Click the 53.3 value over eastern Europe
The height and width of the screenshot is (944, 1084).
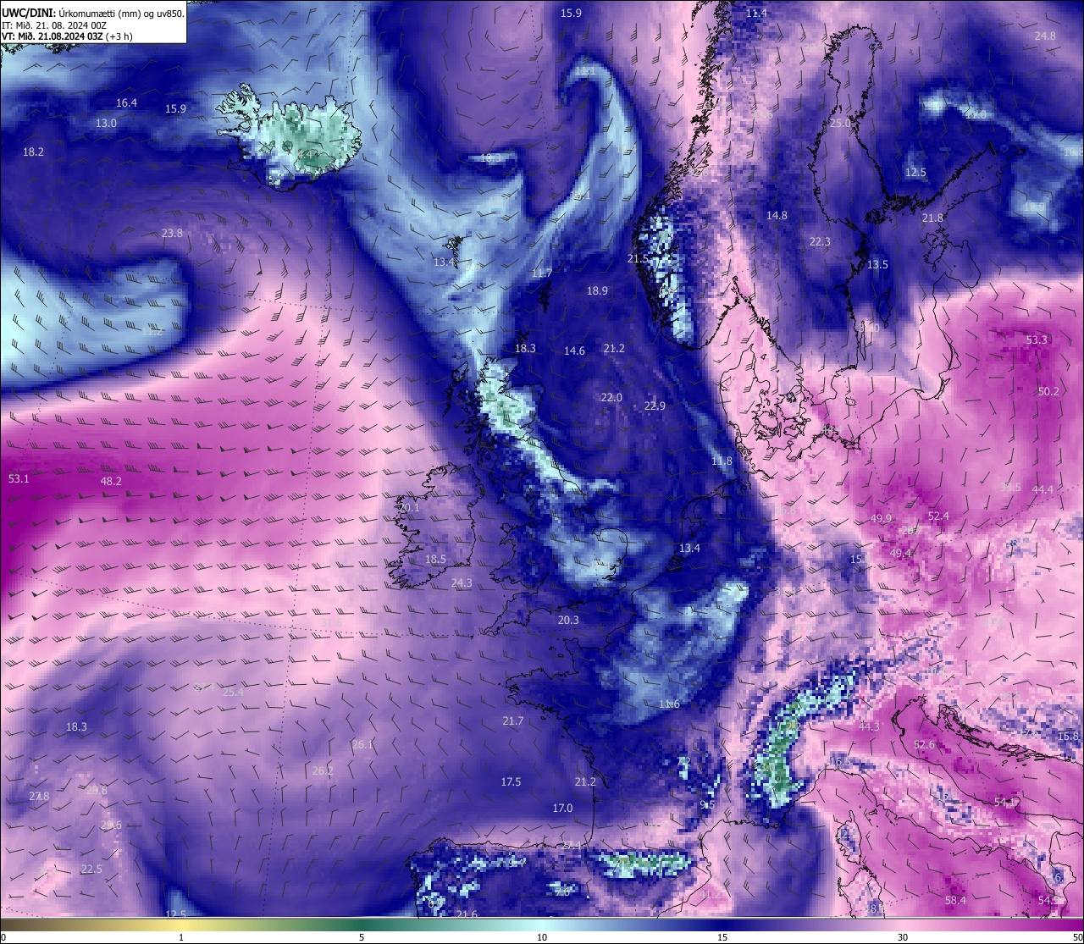[x=1037, y=340]
